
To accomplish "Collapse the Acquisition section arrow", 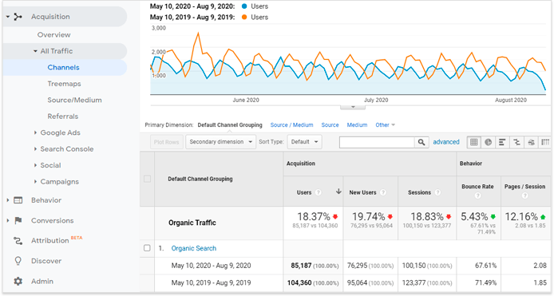I will pyautogui.click(x=8, y=17).
